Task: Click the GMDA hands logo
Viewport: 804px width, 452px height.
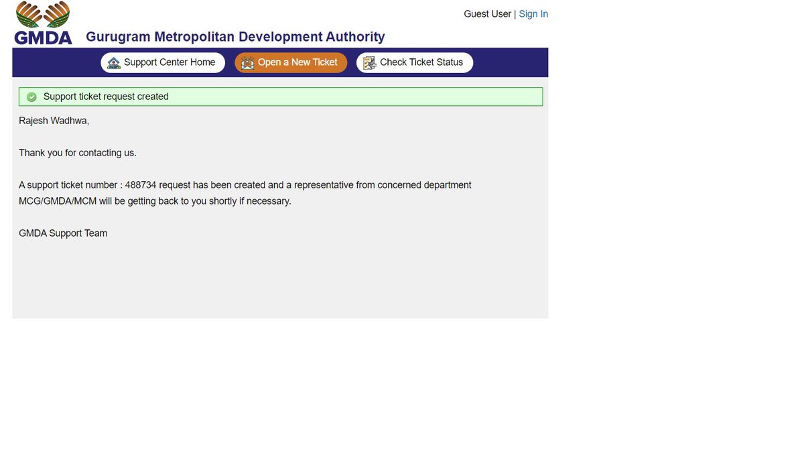Action: pos(43,23)
